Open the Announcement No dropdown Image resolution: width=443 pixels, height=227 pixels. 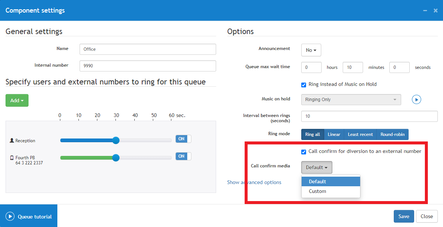tap(311, 50)
